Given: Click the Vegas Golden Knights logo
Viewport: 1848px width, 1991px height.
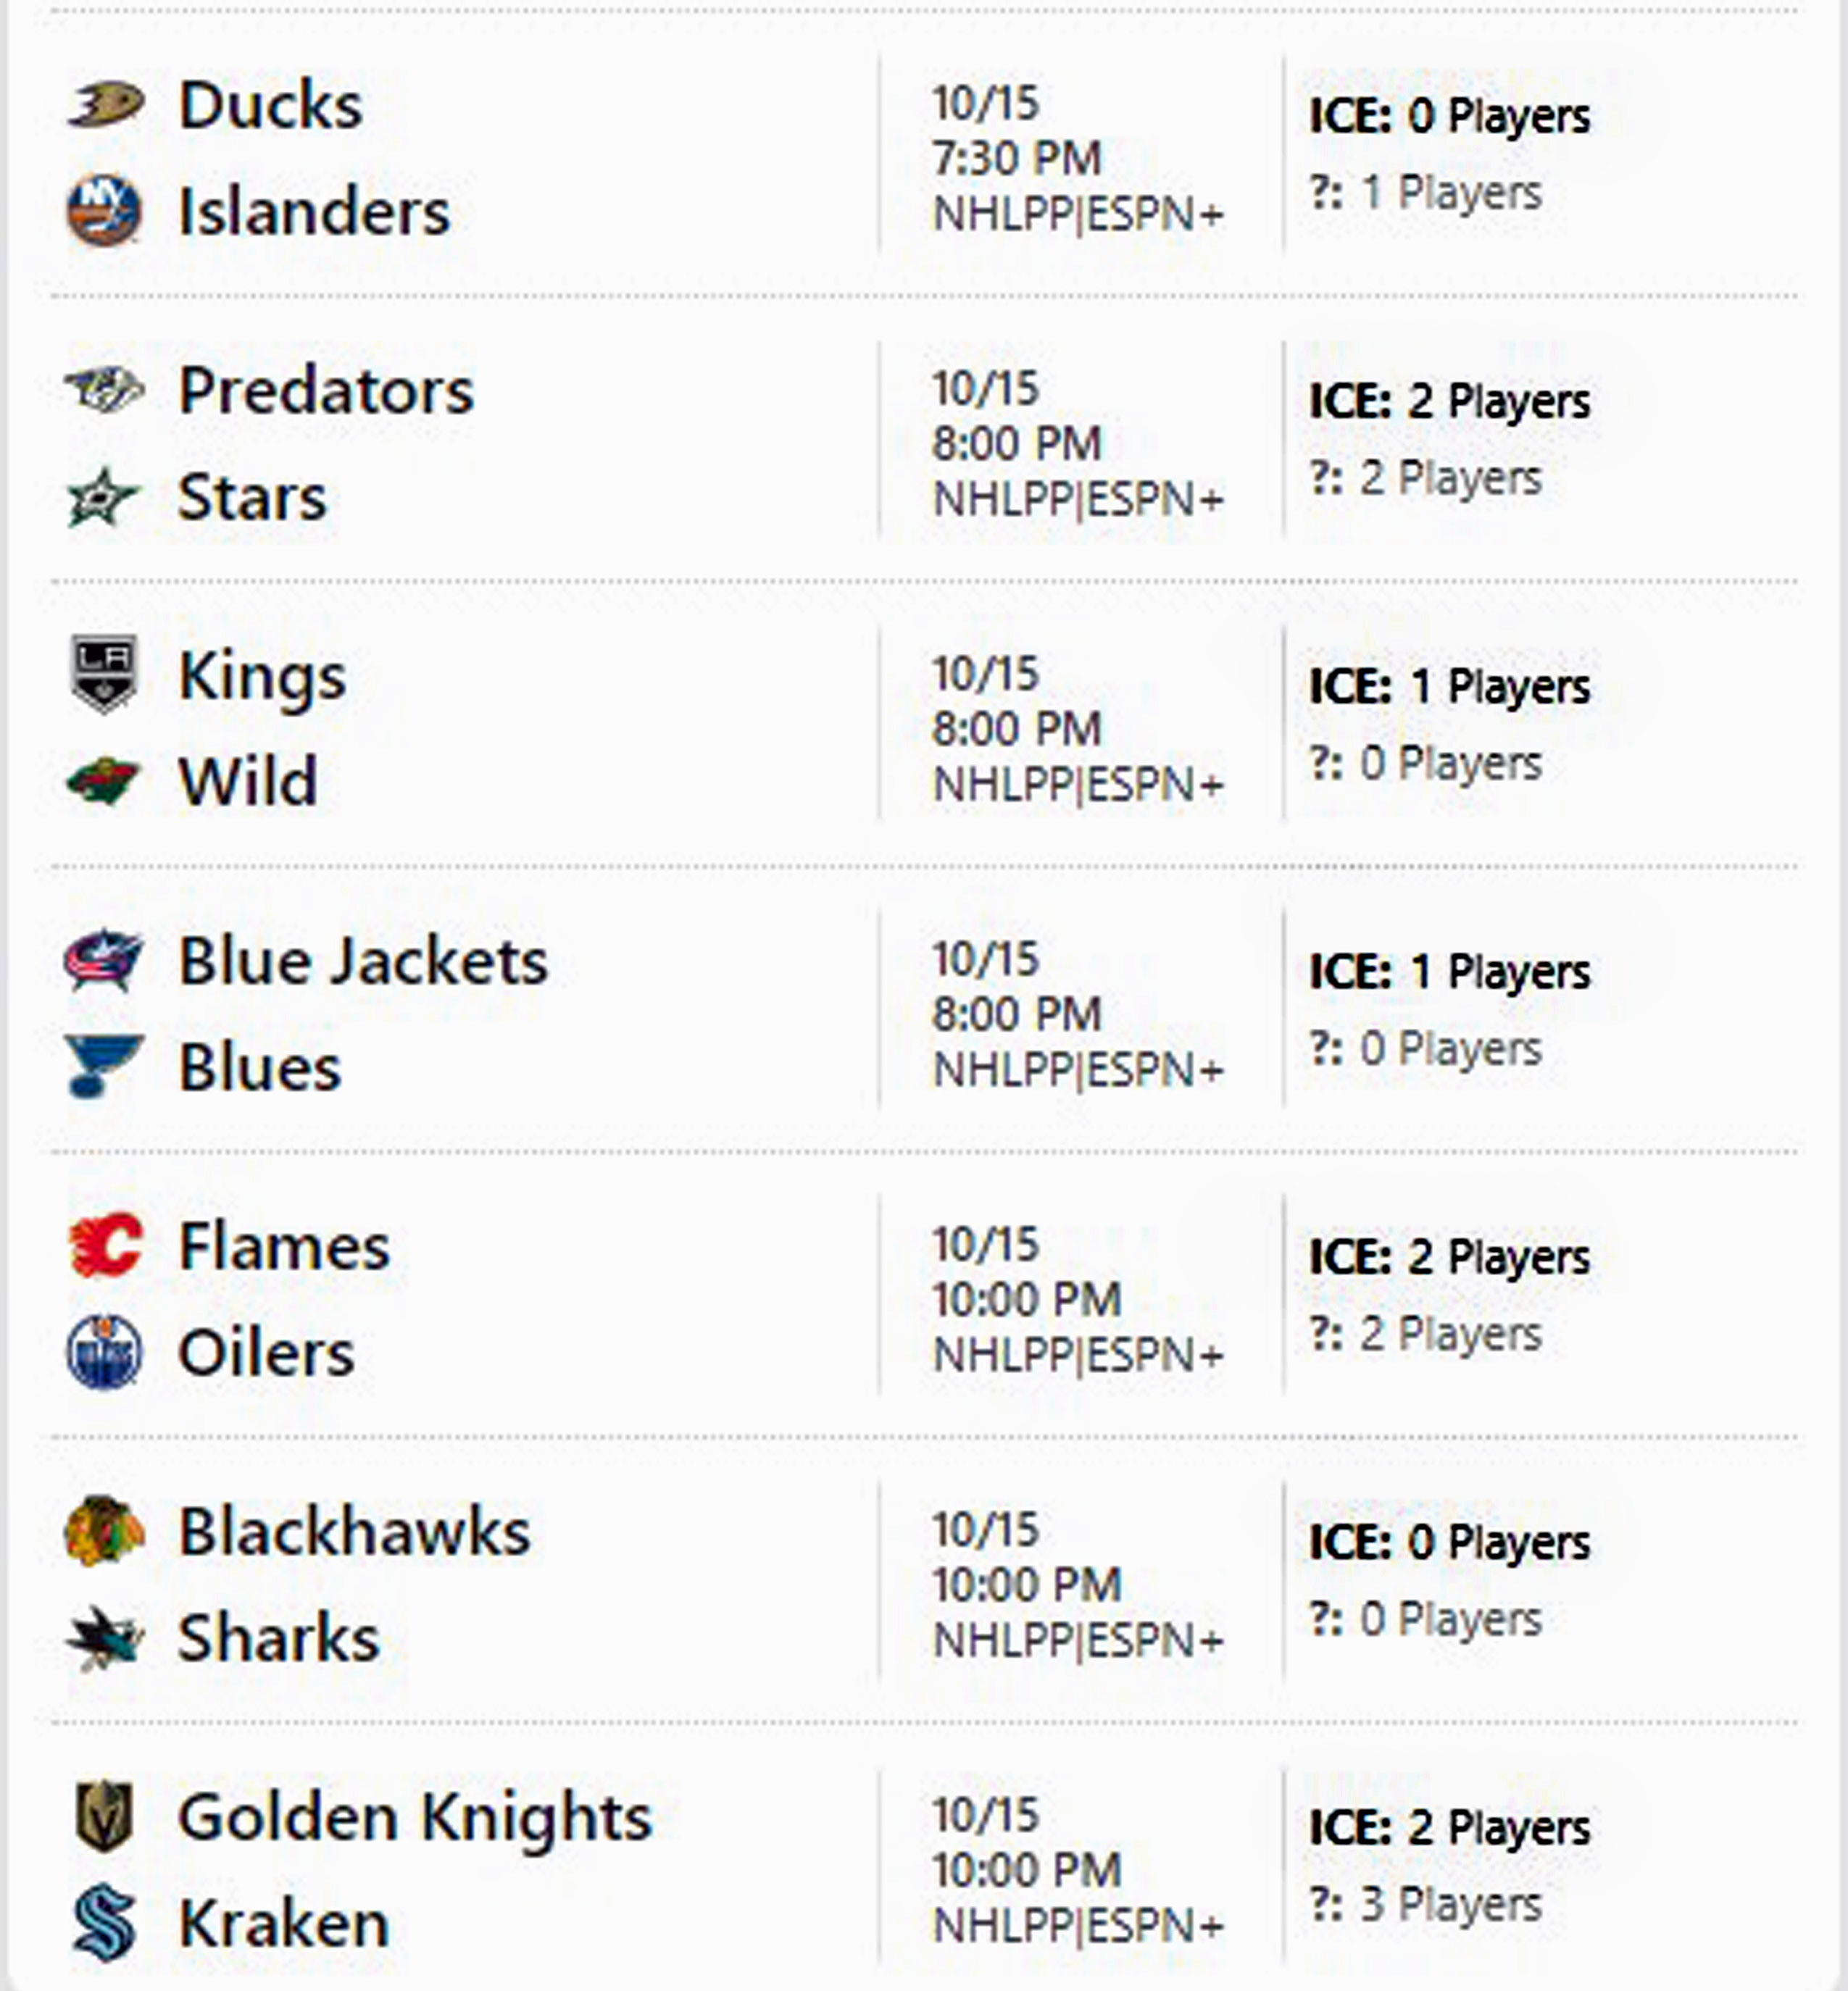Looking at the screenshot, I should pyautogui.click(x=104, y=1816).
